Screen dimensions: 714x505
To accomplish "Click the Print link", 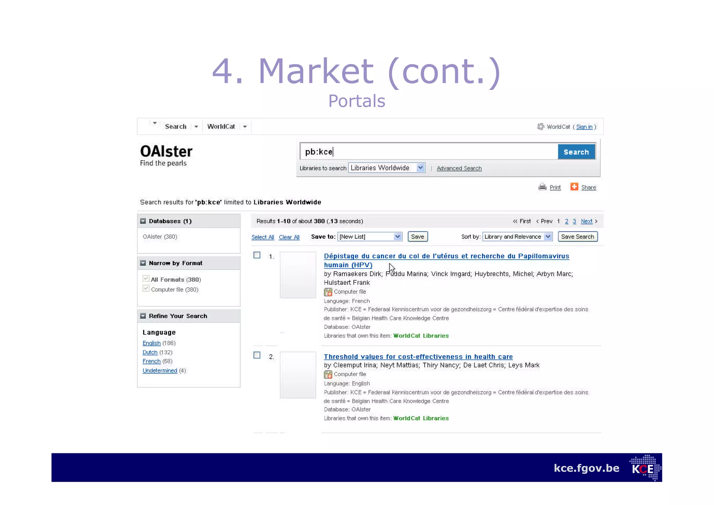I will pyautogui.click(x=555, y=187).
